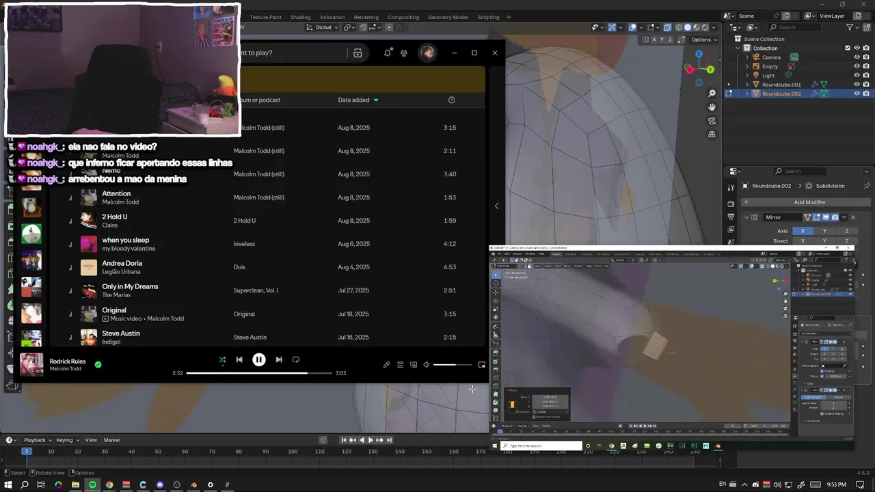The width and height of the screenshot is (875, 492).
Task: Open Spotify notifications bell
Action: (x=388, y=53)
